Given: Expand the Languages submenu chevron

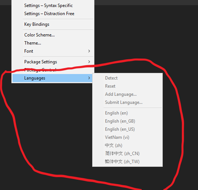Looking at the screenshot, I should (89, 78).
